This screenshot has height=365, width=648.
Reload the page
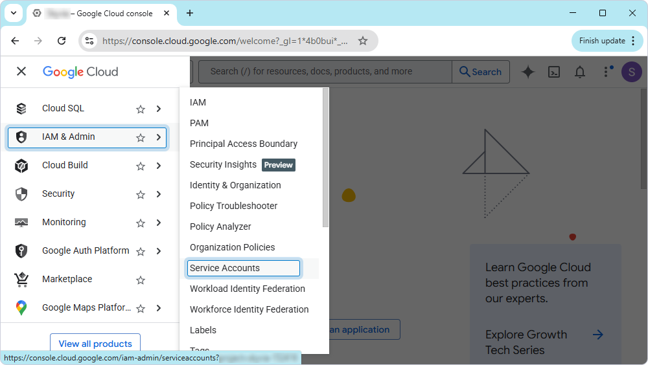62,41
